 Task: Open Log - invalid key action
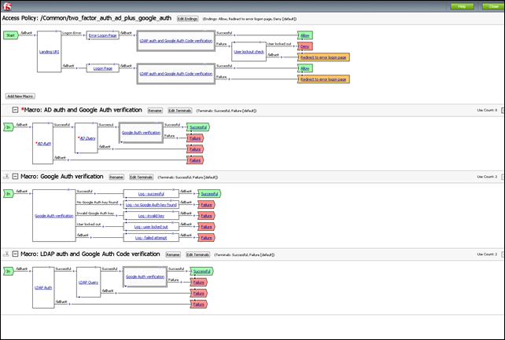click(152, 215)
